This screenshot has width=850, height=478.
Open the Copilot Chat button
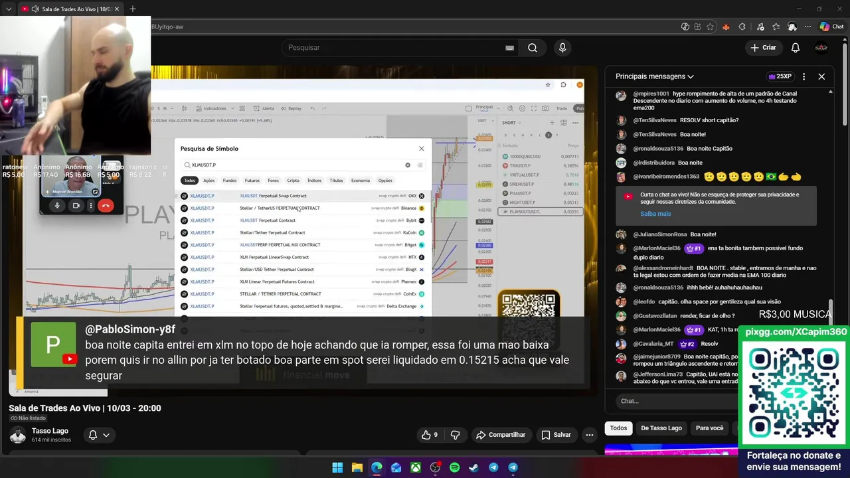coord(832,27)
